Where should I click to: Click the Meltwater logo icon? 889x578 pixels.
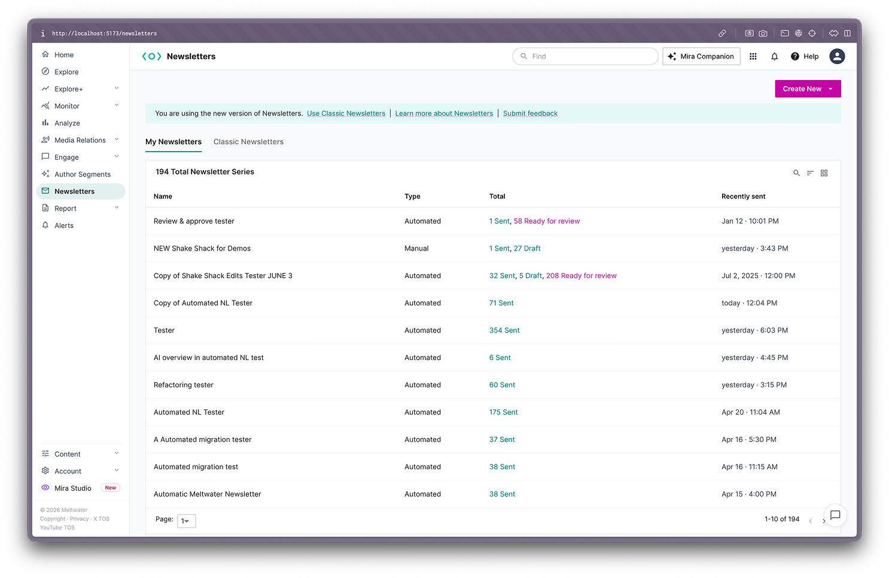[x=151, y=56]
